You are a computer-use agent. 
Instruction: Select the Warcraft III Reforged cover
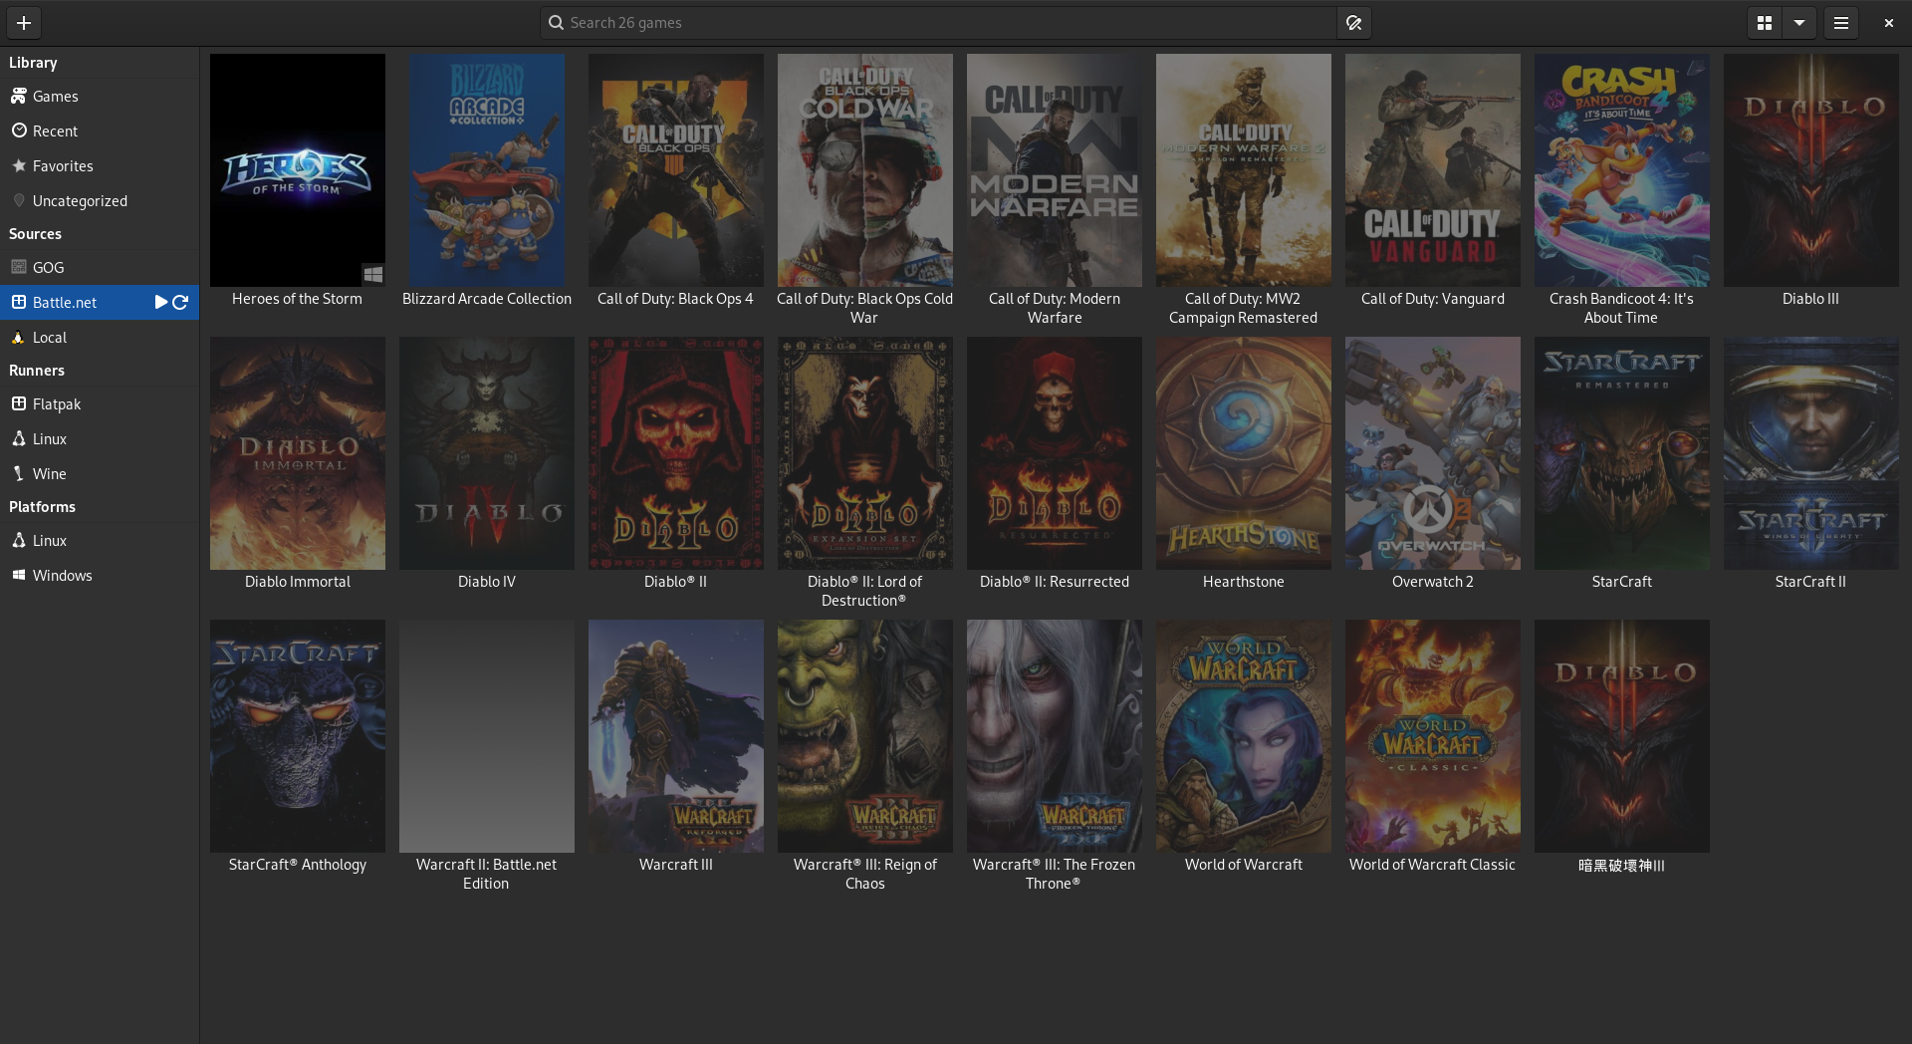[676, 736]
